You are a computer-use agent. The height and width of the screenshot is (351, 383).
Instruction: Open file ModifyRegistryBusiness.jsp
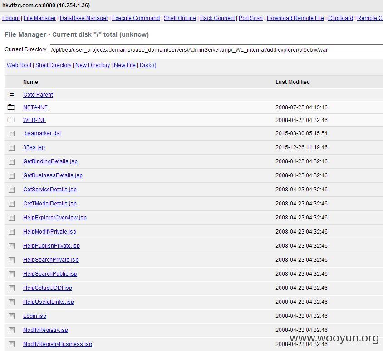coord(58,344)
